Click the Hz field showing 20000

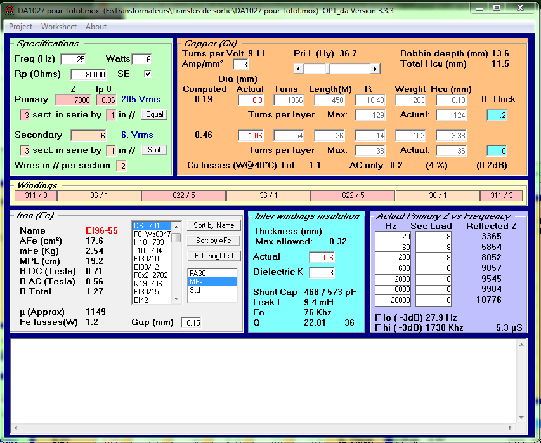[x=393, y=300]
